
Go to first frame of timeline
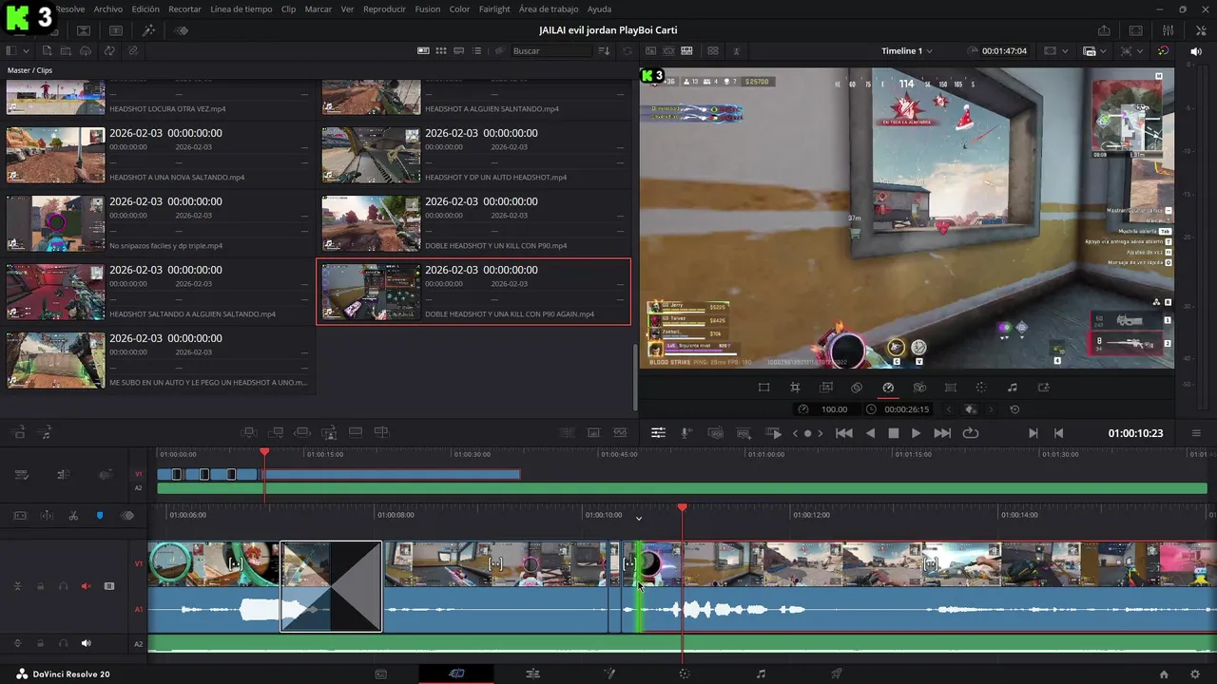(x=843, y=433)
